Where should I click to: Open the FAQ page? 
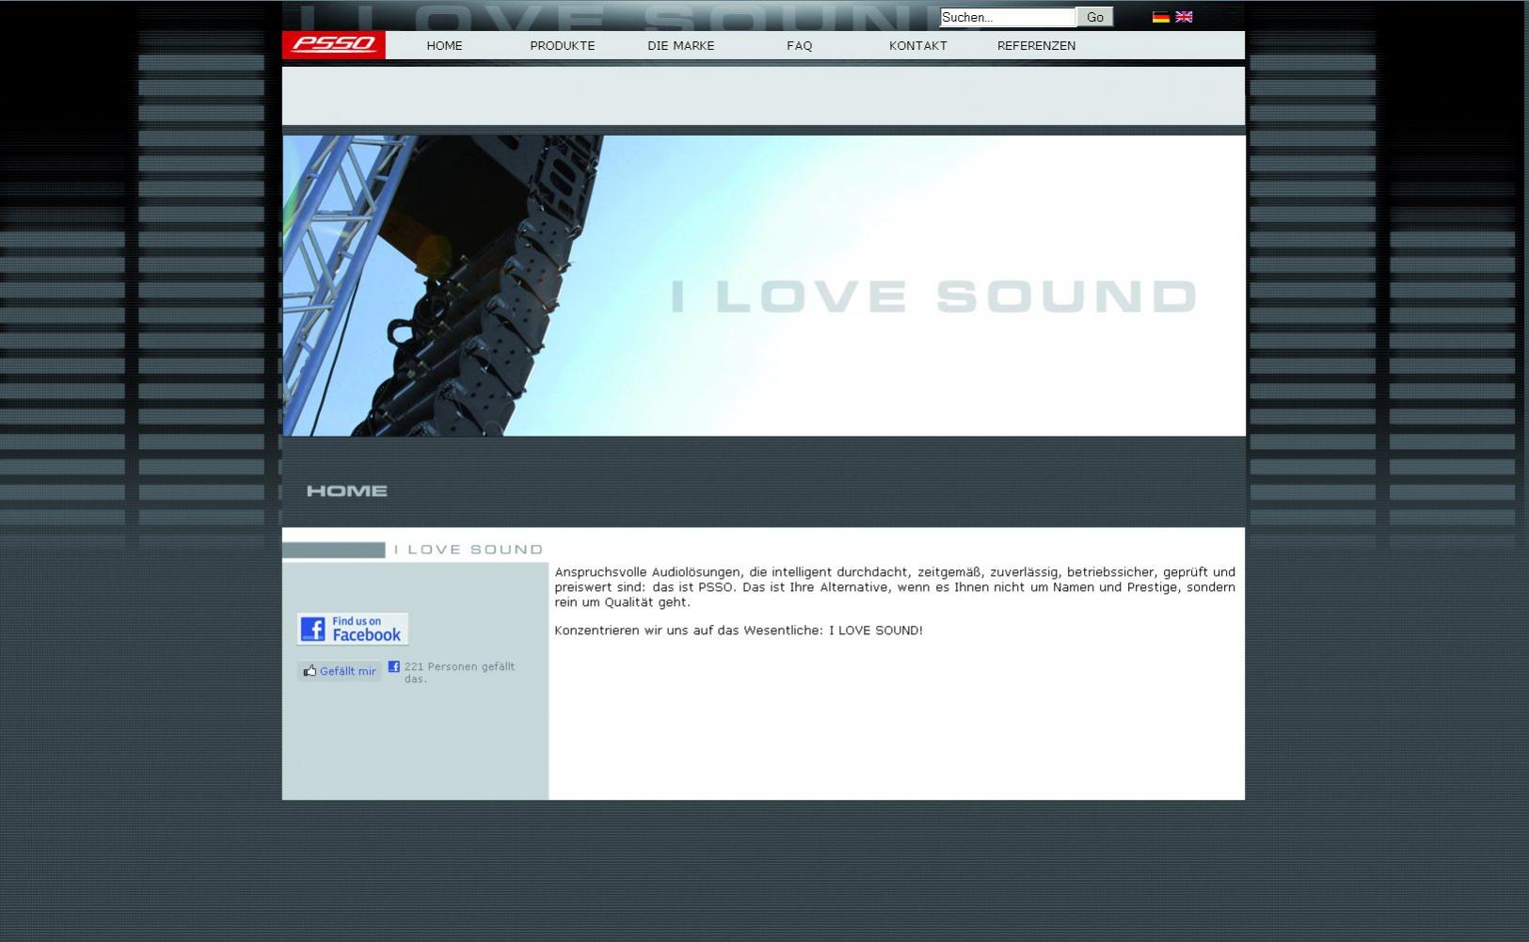coord(800,45)
